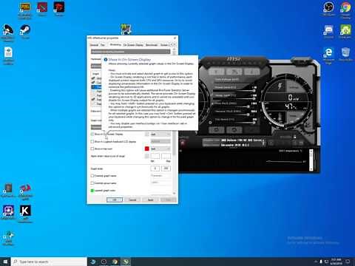The height and width of the screenshot is (266, 355).
Task: Open Chrome from the taskbar
Action: (x=115, y=262)
